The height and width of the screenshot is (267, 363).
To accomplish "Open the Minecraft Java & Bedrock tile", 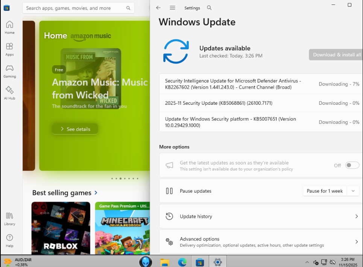I will [x=123, y=228].
